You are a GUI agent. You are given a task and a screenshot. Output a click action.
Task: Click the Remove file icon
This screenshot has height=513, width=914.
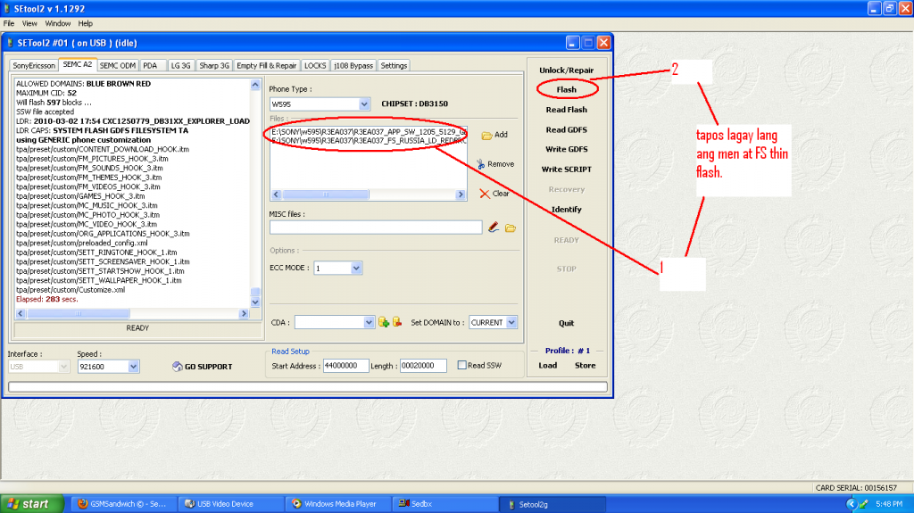pos(480,164)
